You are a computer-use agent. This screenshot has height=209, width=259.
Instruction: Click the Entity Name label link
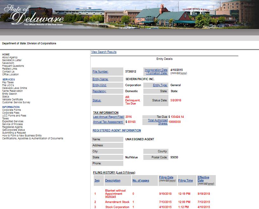tap(100, 79)
